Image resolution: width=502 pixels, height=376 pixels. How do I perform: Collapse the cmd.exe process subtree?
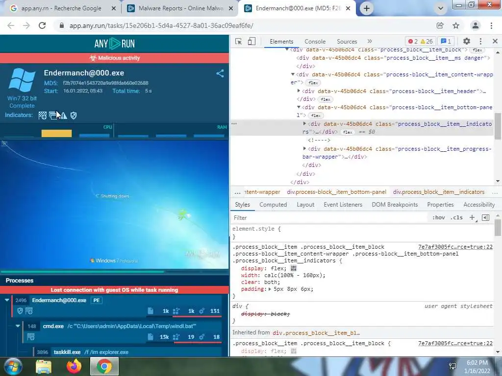18,326
